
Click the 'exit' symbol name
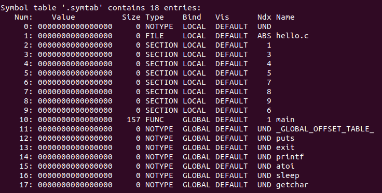[x=285, y=147]
